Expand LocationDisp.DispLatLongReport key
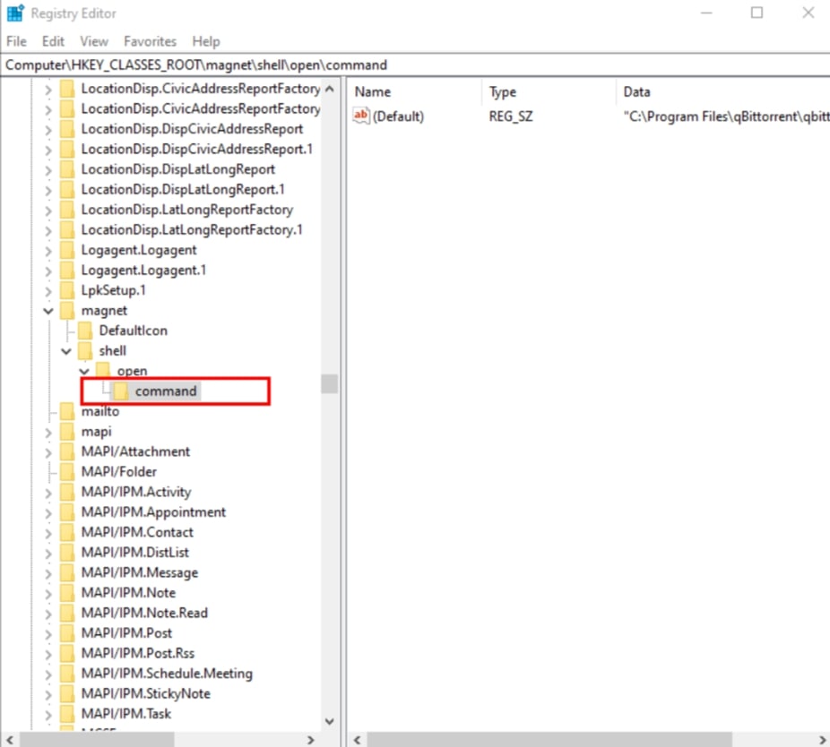 (48, 170)
